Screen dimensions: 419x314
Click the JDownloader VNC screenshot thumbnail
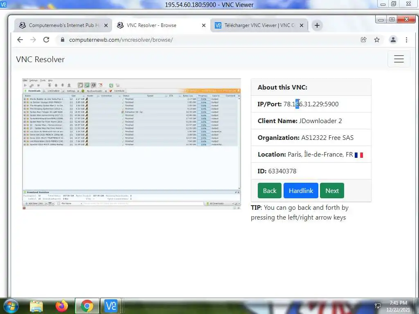tap(131, 144)
